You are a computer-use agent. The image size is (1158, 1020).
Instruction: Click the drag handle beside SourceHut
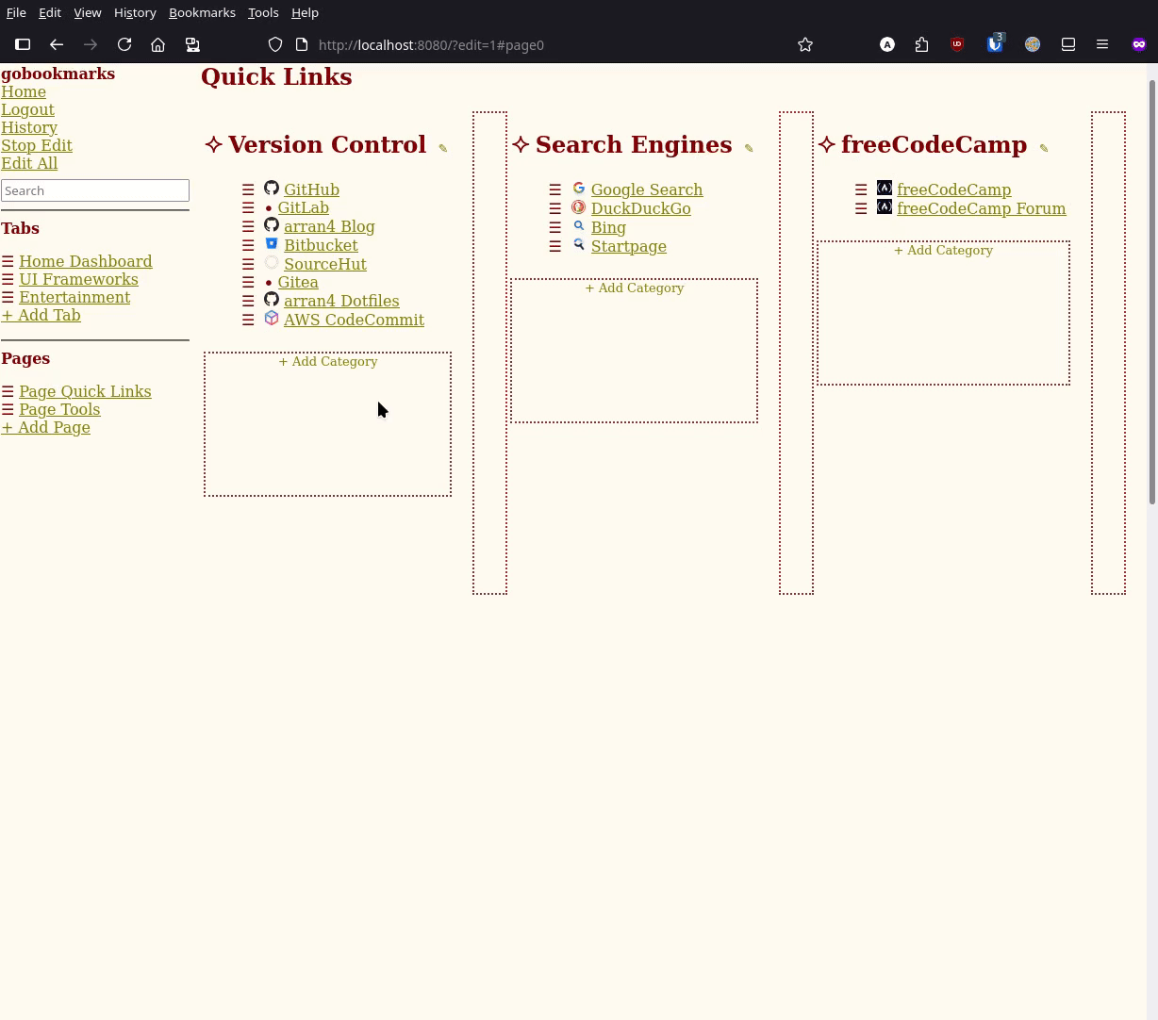point(248,264)
